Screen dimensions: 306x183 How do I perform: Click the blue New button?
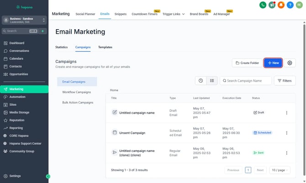point(273,63)
